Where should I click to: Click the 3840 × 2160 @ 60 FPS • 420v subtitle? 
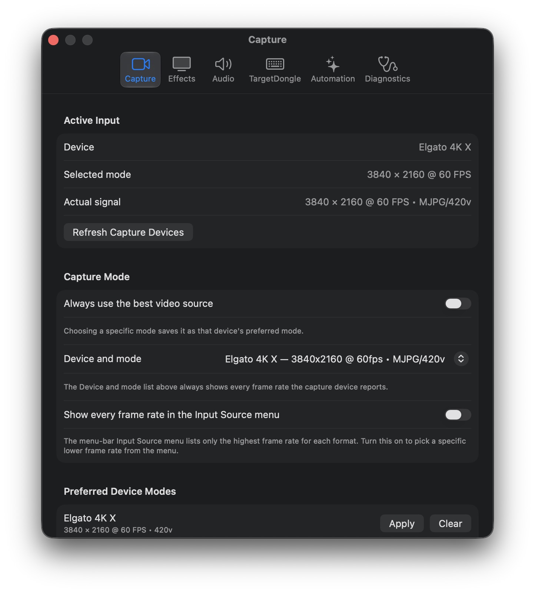(x=118, y=530)
